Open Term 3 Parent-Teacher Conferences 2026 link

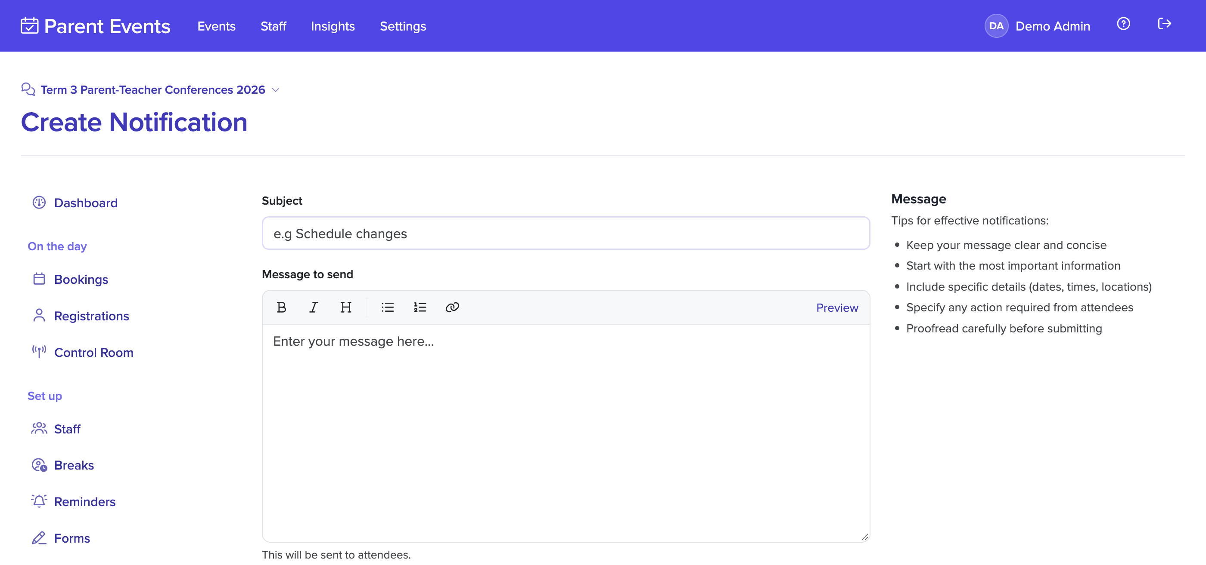(153, 90)
